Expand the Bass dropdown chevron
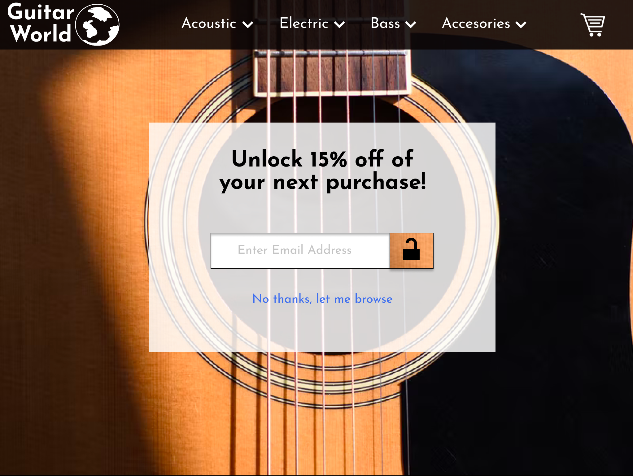Viewport: 633px width, 476px height. [411, 24]
